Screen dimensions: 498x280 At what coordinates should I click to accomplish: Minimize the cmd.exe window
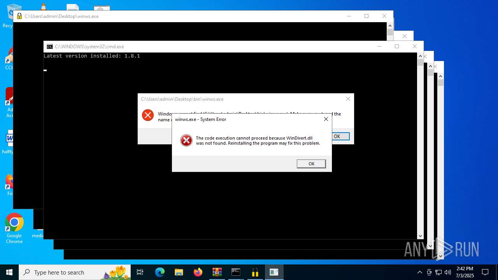379,46
